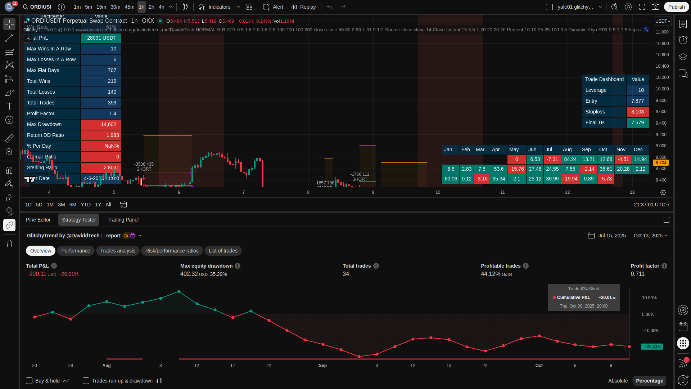
Task: Open the List of trades tab
Action: point(223,251)
